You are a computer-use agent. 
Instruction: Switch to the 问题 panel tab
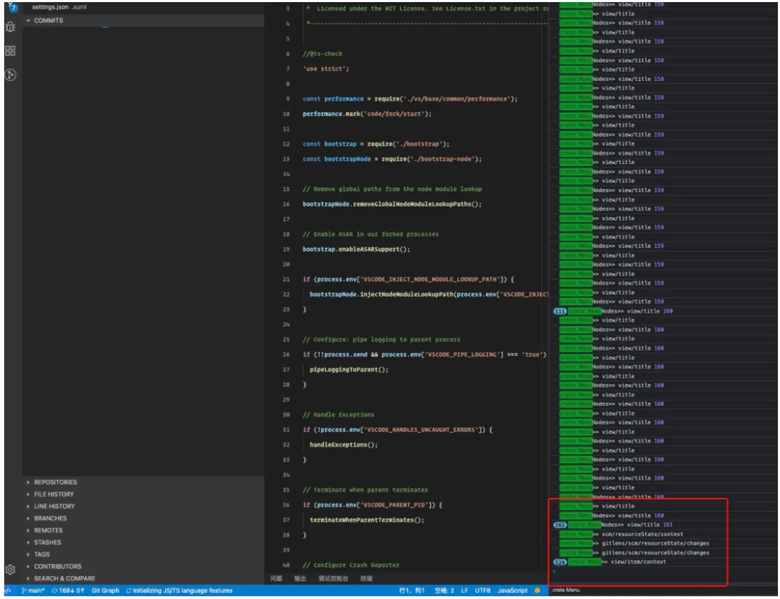point(276,578)
